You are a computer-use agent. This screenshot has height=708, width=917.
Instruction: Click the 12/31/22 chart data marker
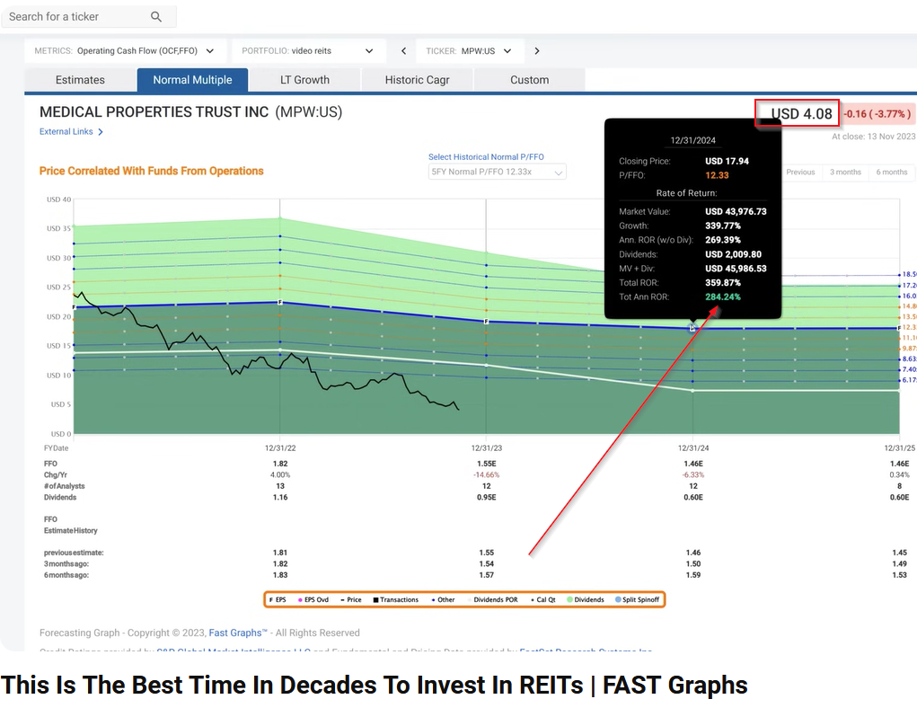[x=280, y=303]
